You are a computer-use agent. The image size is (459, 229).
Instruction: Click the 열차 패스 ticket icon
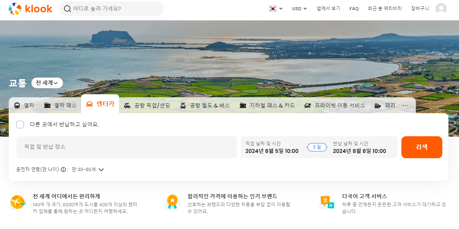[x=47, y=106]
